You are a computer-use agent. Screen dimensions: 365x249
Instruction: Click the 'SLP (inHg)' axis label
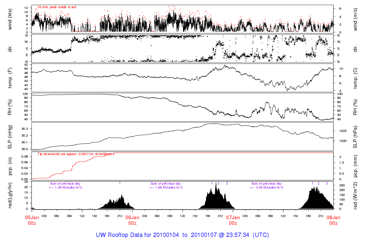(x=10, y=137)
